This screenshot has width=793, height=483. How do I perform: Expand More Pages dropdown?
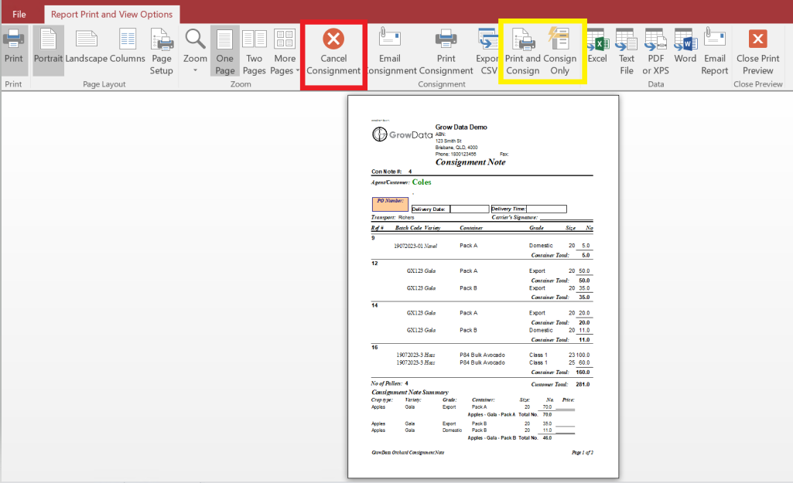pos(285,52)
